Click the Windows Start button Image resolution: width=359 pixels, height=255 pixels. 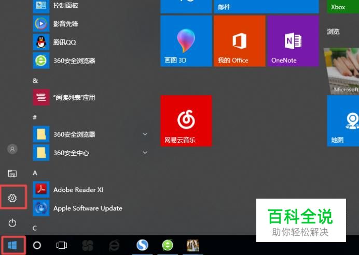12,245
